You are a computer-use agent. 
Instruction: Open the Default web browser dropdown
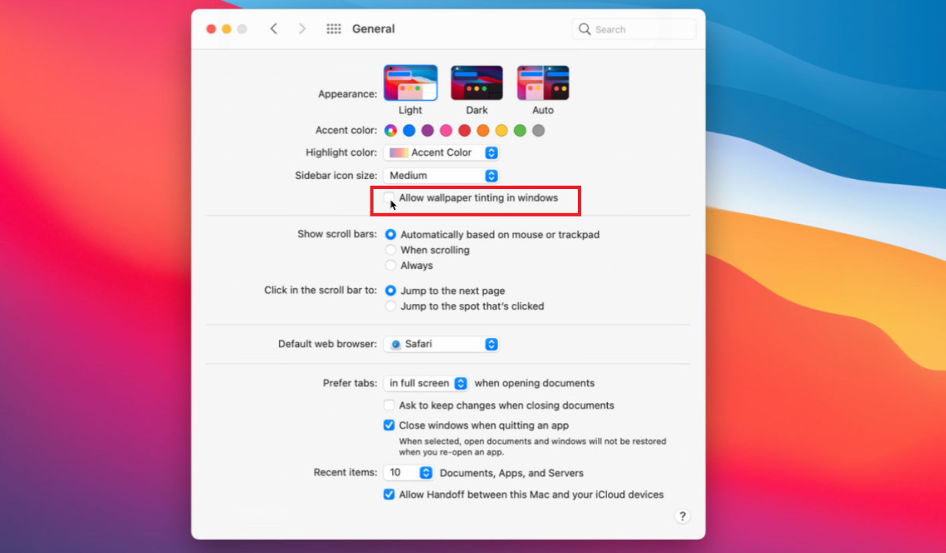coord(441,344)
